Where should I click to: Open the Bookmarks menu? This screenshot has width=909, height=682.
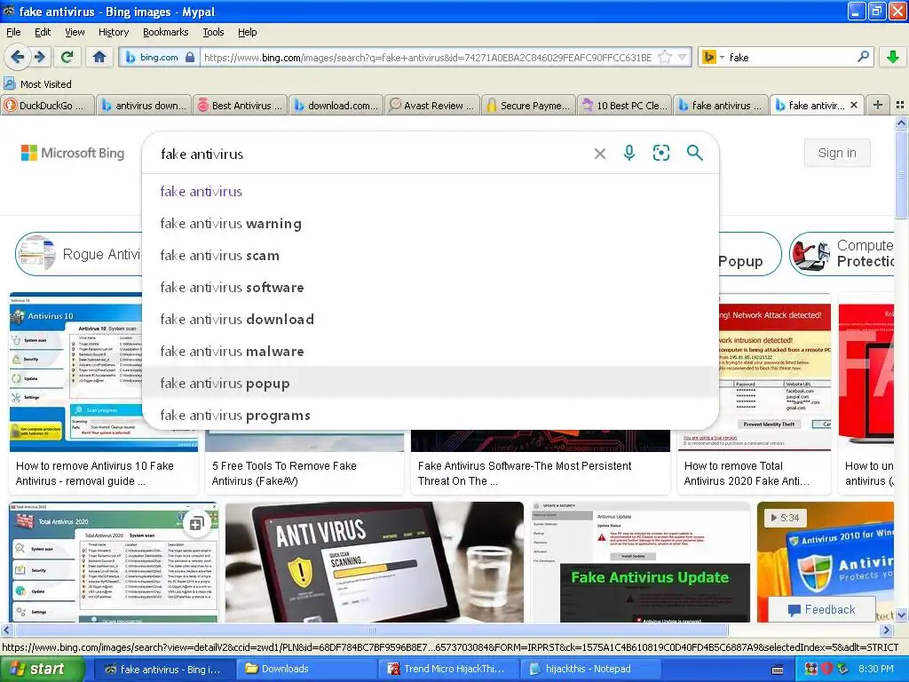[x=166, y=32]
